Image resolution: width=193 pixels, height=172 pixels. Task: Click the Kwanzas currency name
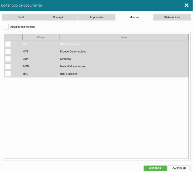65,59
